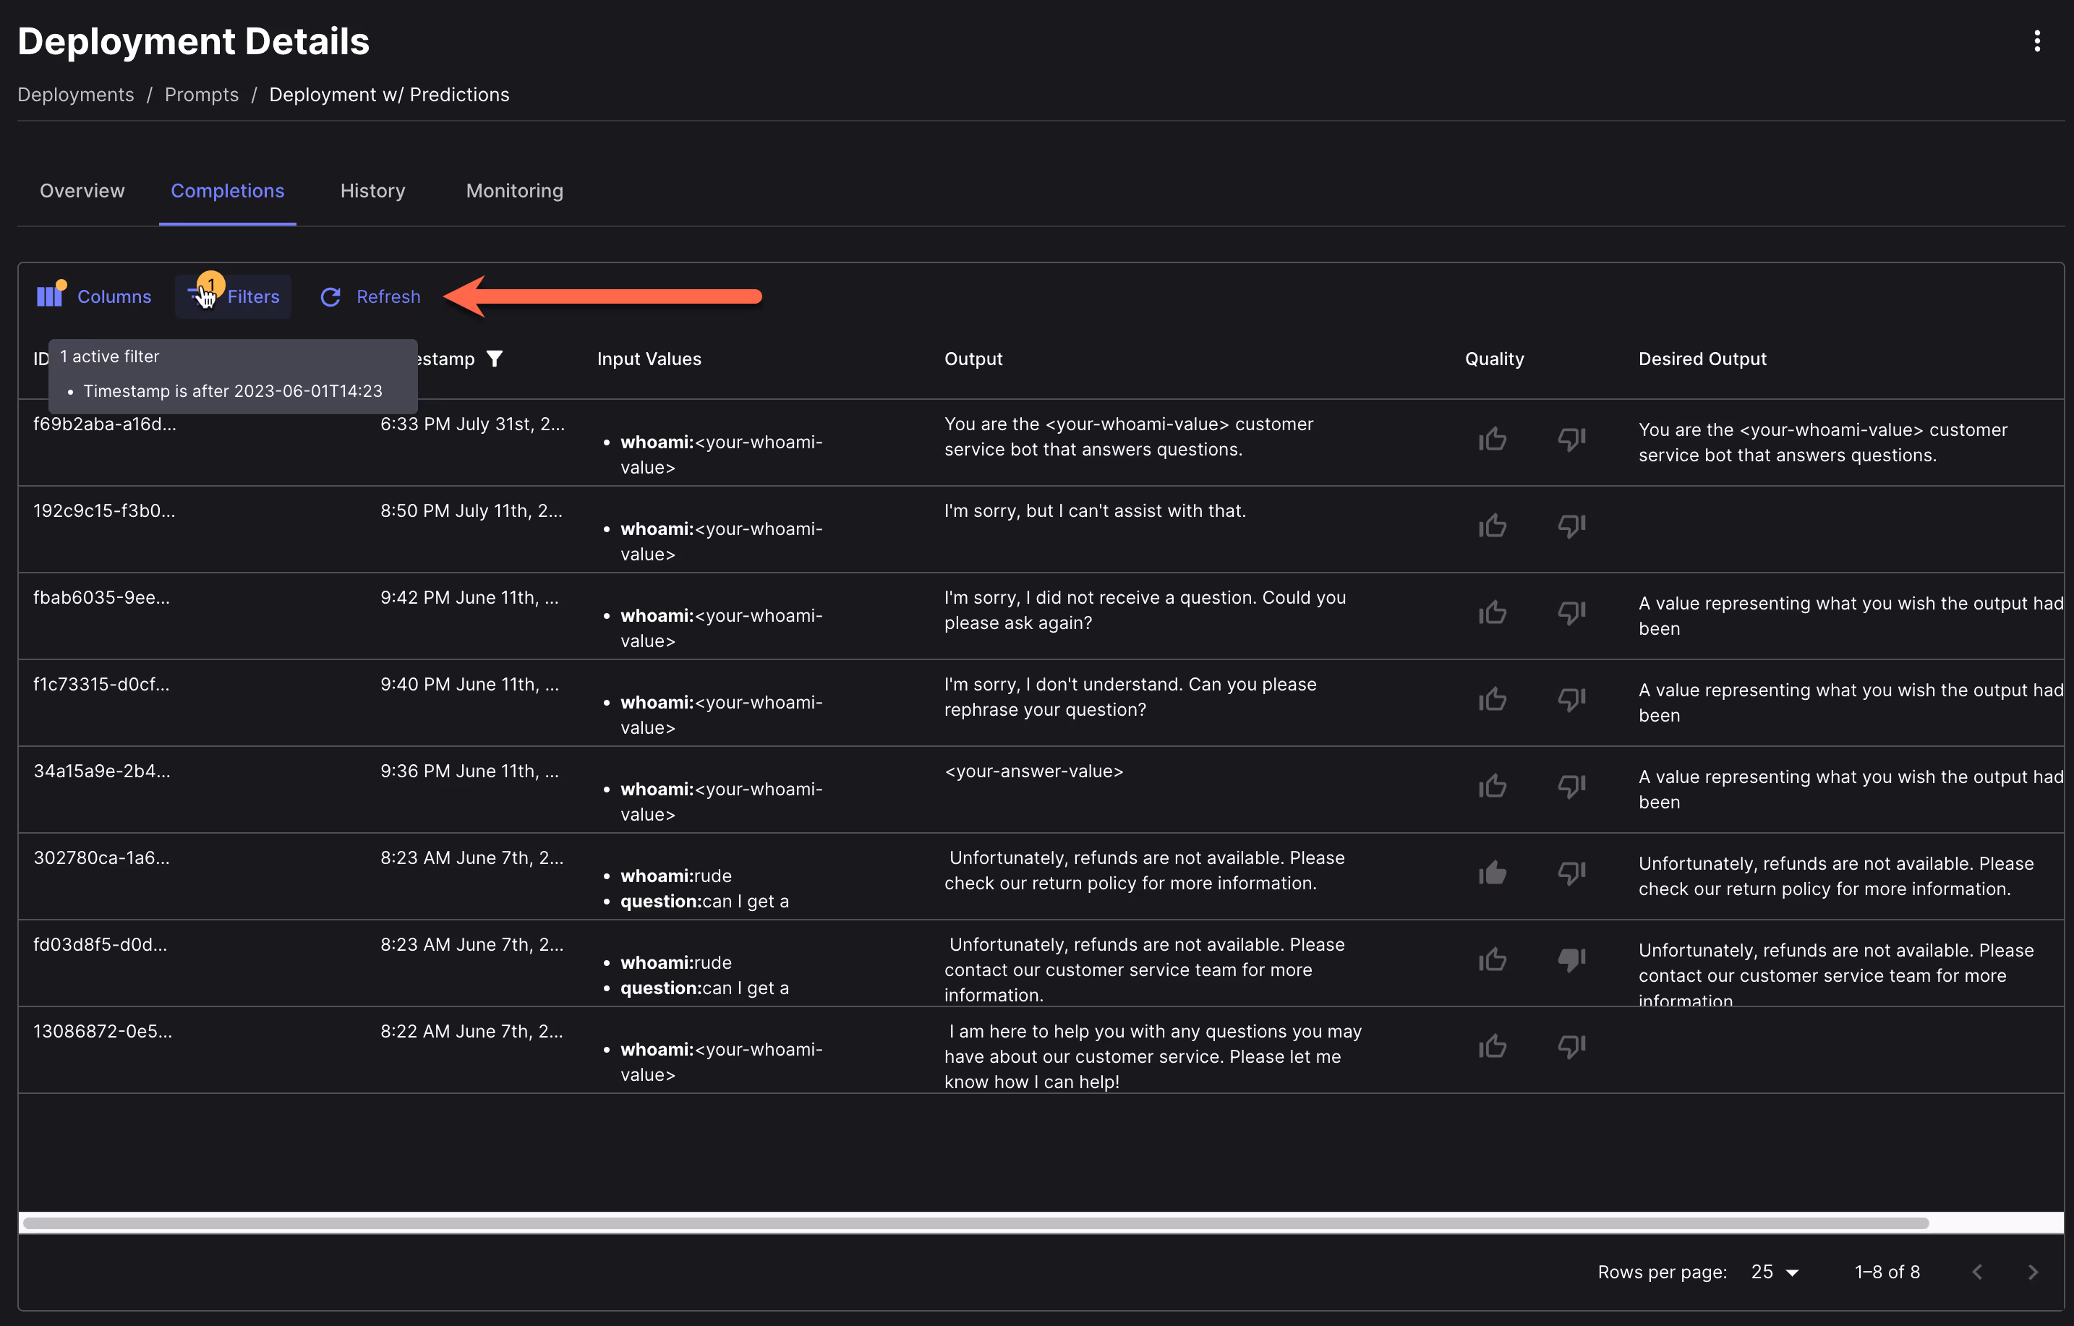Click the Refresh icon

click(330, 297)
